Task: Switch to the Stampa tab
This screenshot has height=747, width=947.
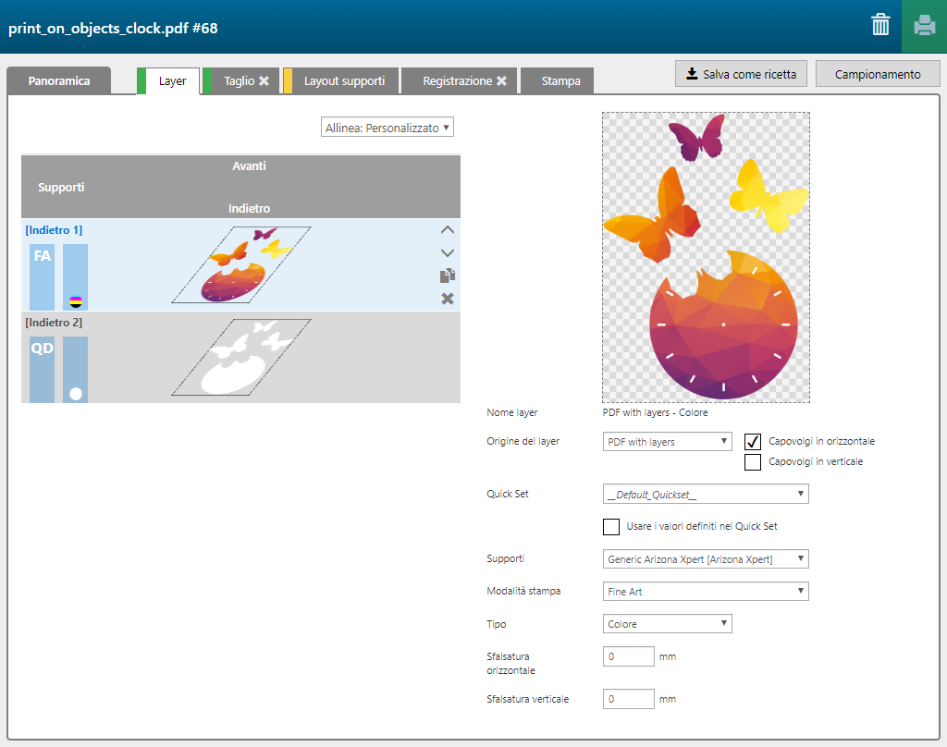Action: pos(560,81)
